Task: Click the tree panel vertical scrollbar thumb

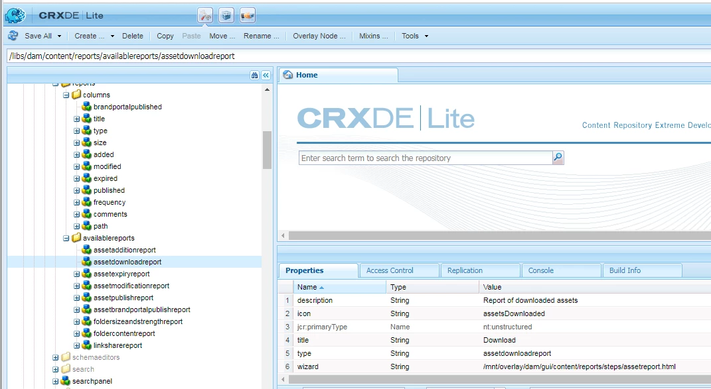Action: [267, 150]
